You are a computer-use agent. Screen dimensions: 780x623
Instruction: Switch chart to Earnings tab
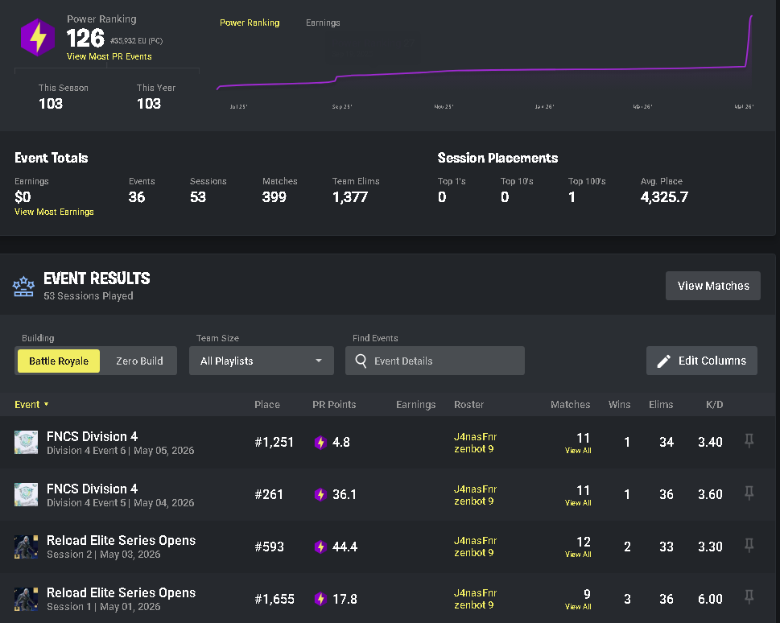tap(323, 23)
